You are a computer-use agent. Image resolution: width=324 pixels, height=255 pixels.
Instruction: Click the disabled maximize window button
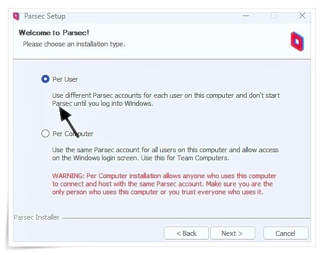point(274,15)
